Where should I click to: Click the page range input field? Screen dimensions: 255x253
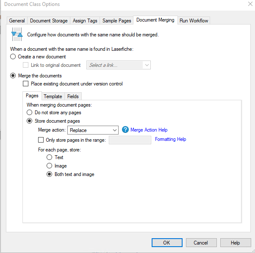tap(130, 140)
